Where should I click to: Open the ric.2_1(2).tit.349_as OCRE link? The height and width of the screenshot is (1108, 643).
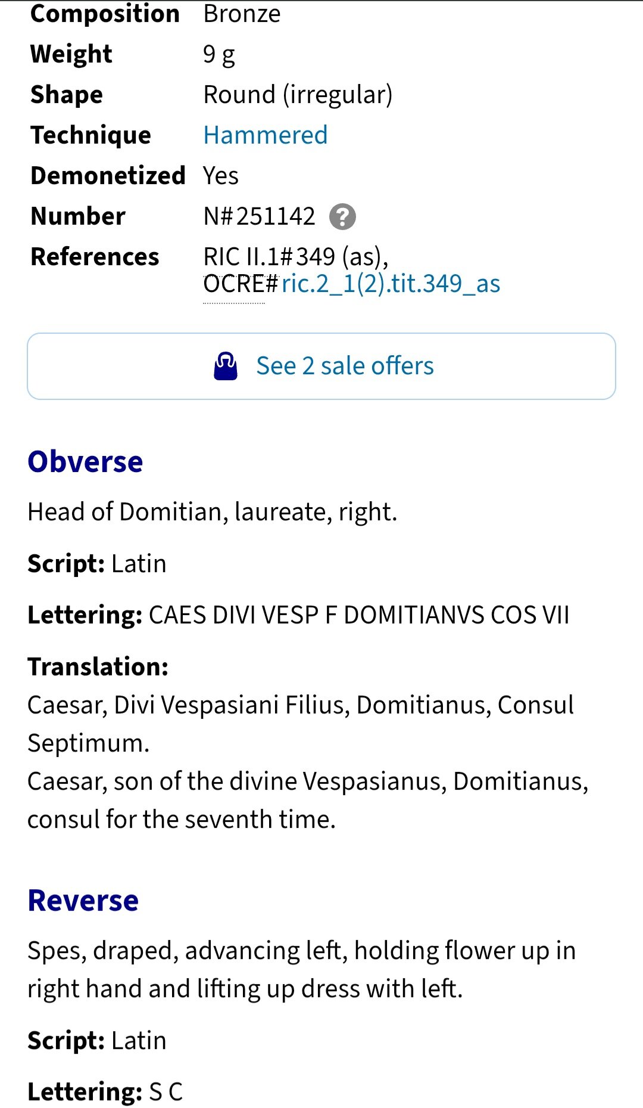coord(391,284)
